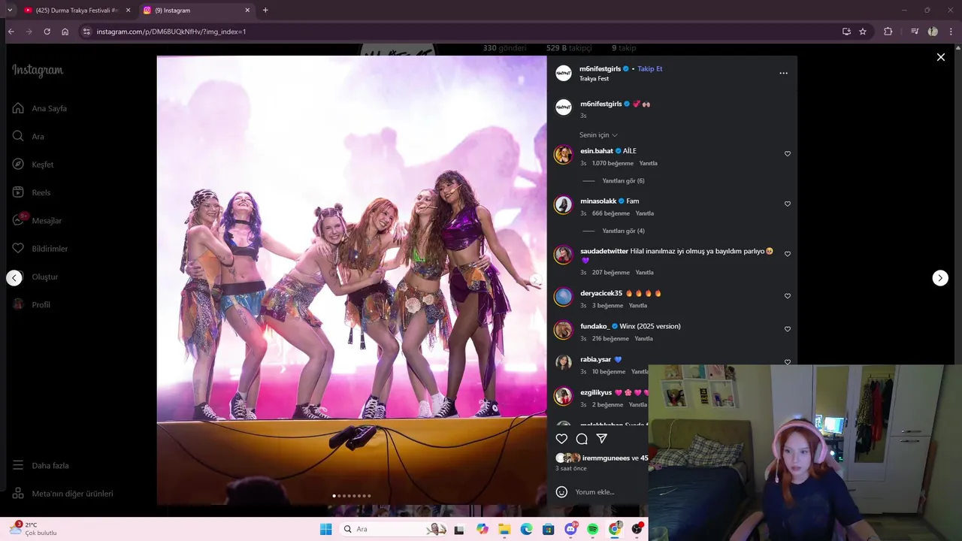Open Chrome extensions puzzle icon
962x541 pixels.
pos(888,32)
